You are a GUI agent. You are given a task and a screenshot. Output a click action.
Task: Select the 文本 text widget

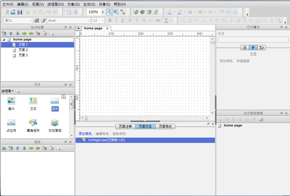coord(33,104)
